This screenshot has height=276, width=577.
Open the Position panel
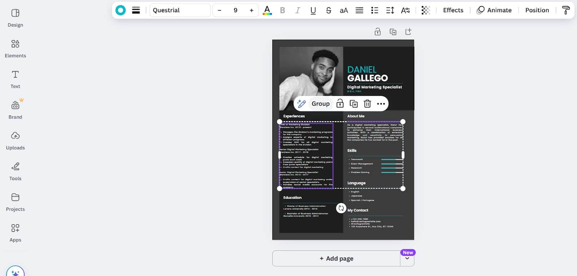tap(537, 10)
